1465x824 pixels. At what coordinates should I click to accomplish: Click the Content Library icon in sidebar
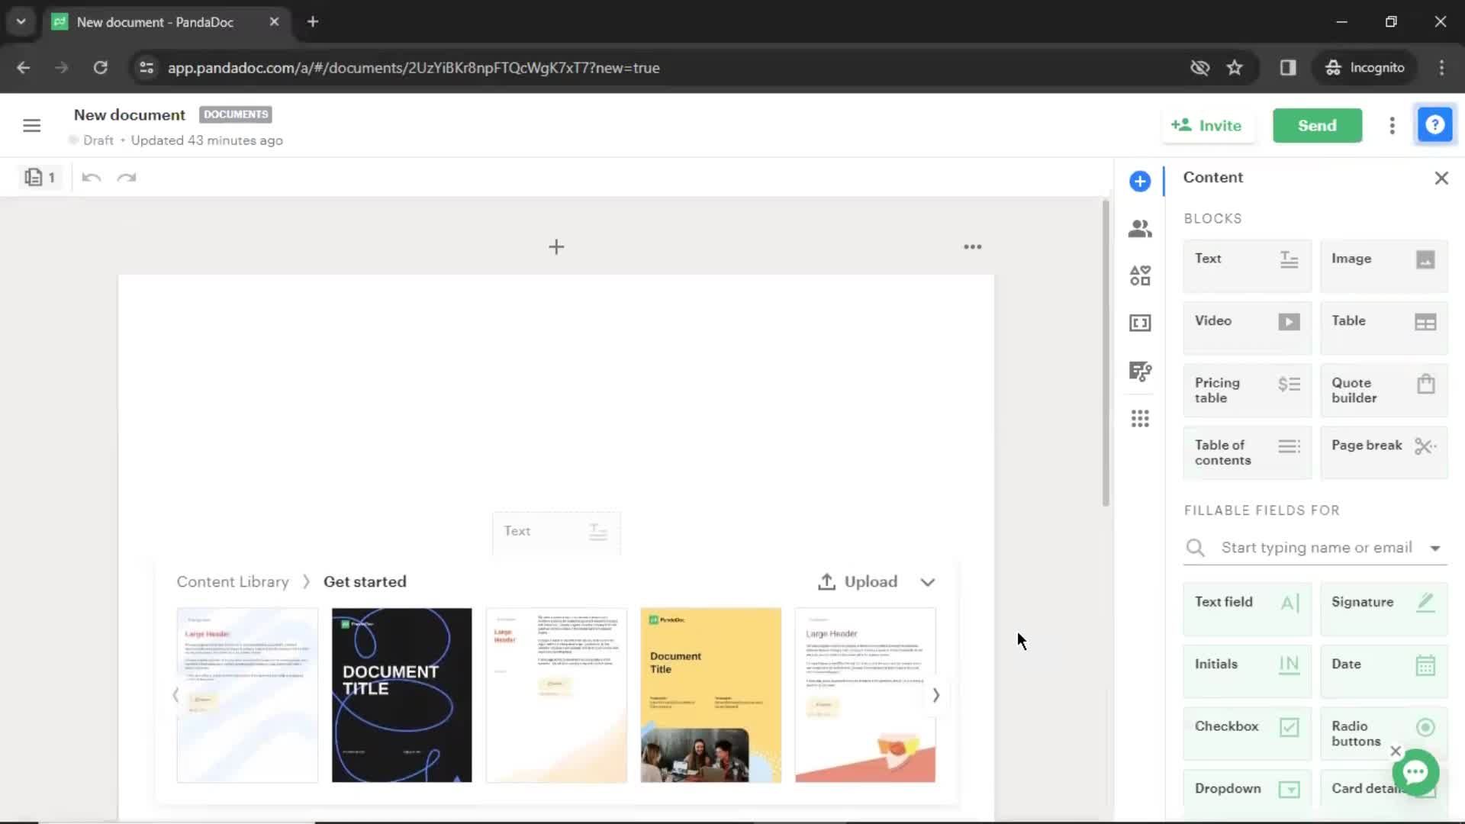point(1139,322)
